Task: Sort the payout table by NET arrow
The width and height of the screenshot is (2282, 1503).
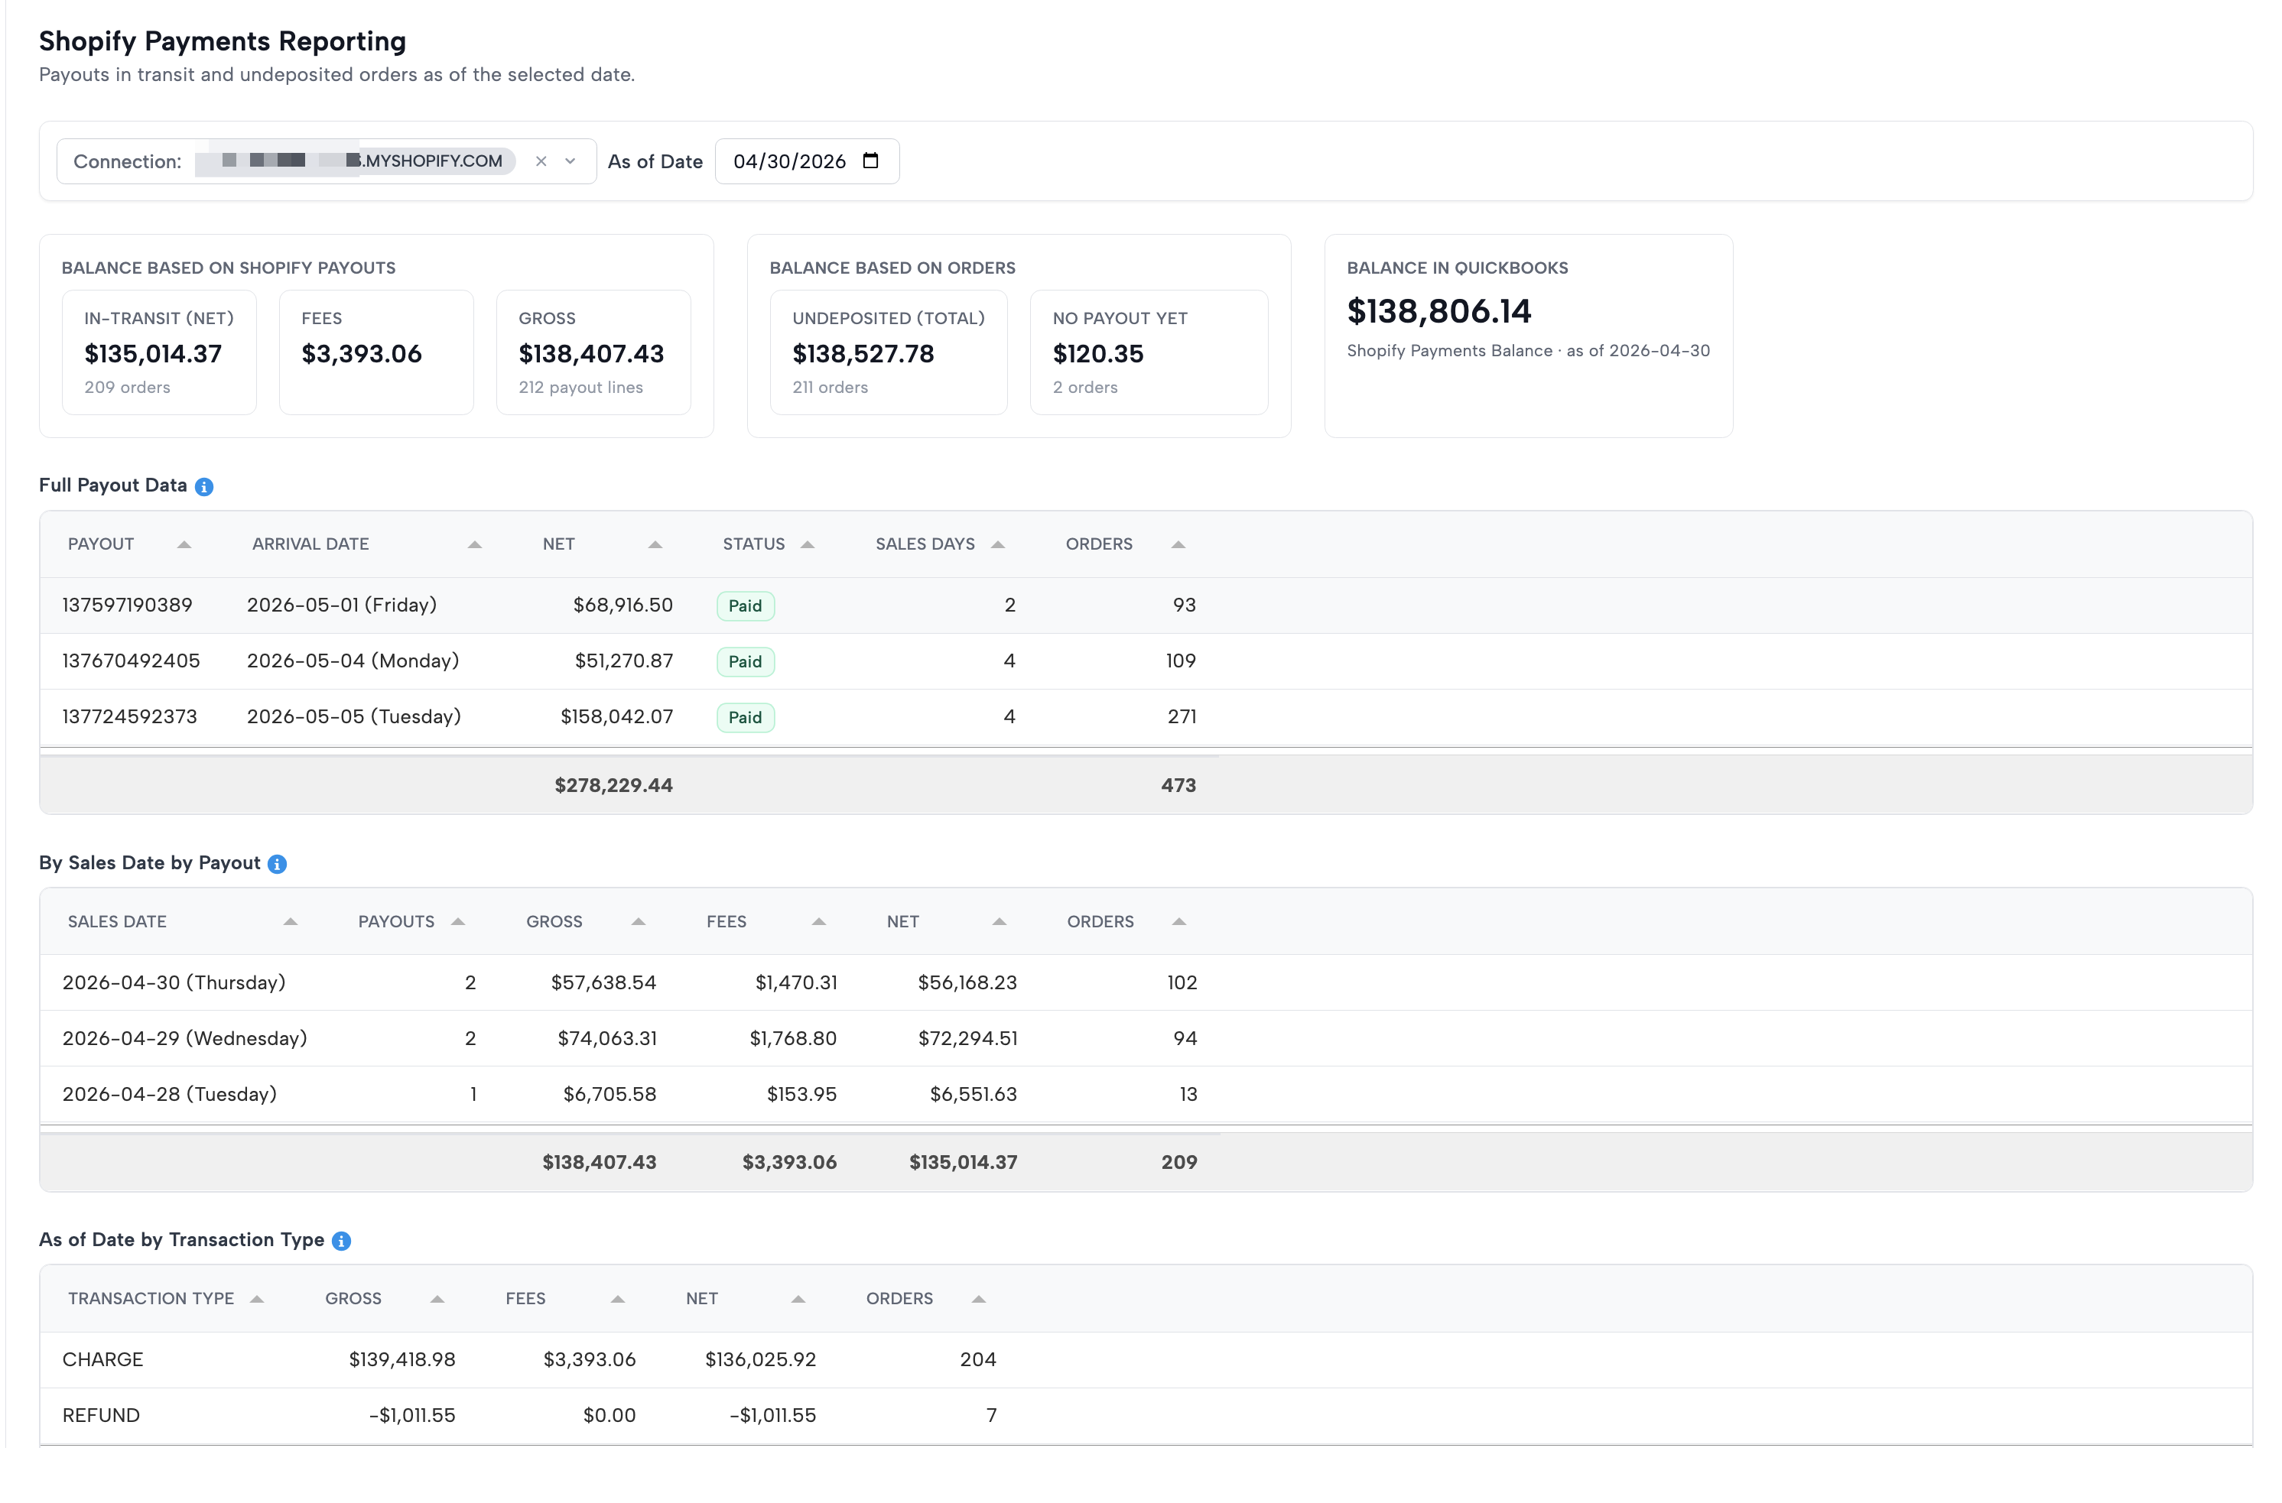Action: tap(656, 544)
